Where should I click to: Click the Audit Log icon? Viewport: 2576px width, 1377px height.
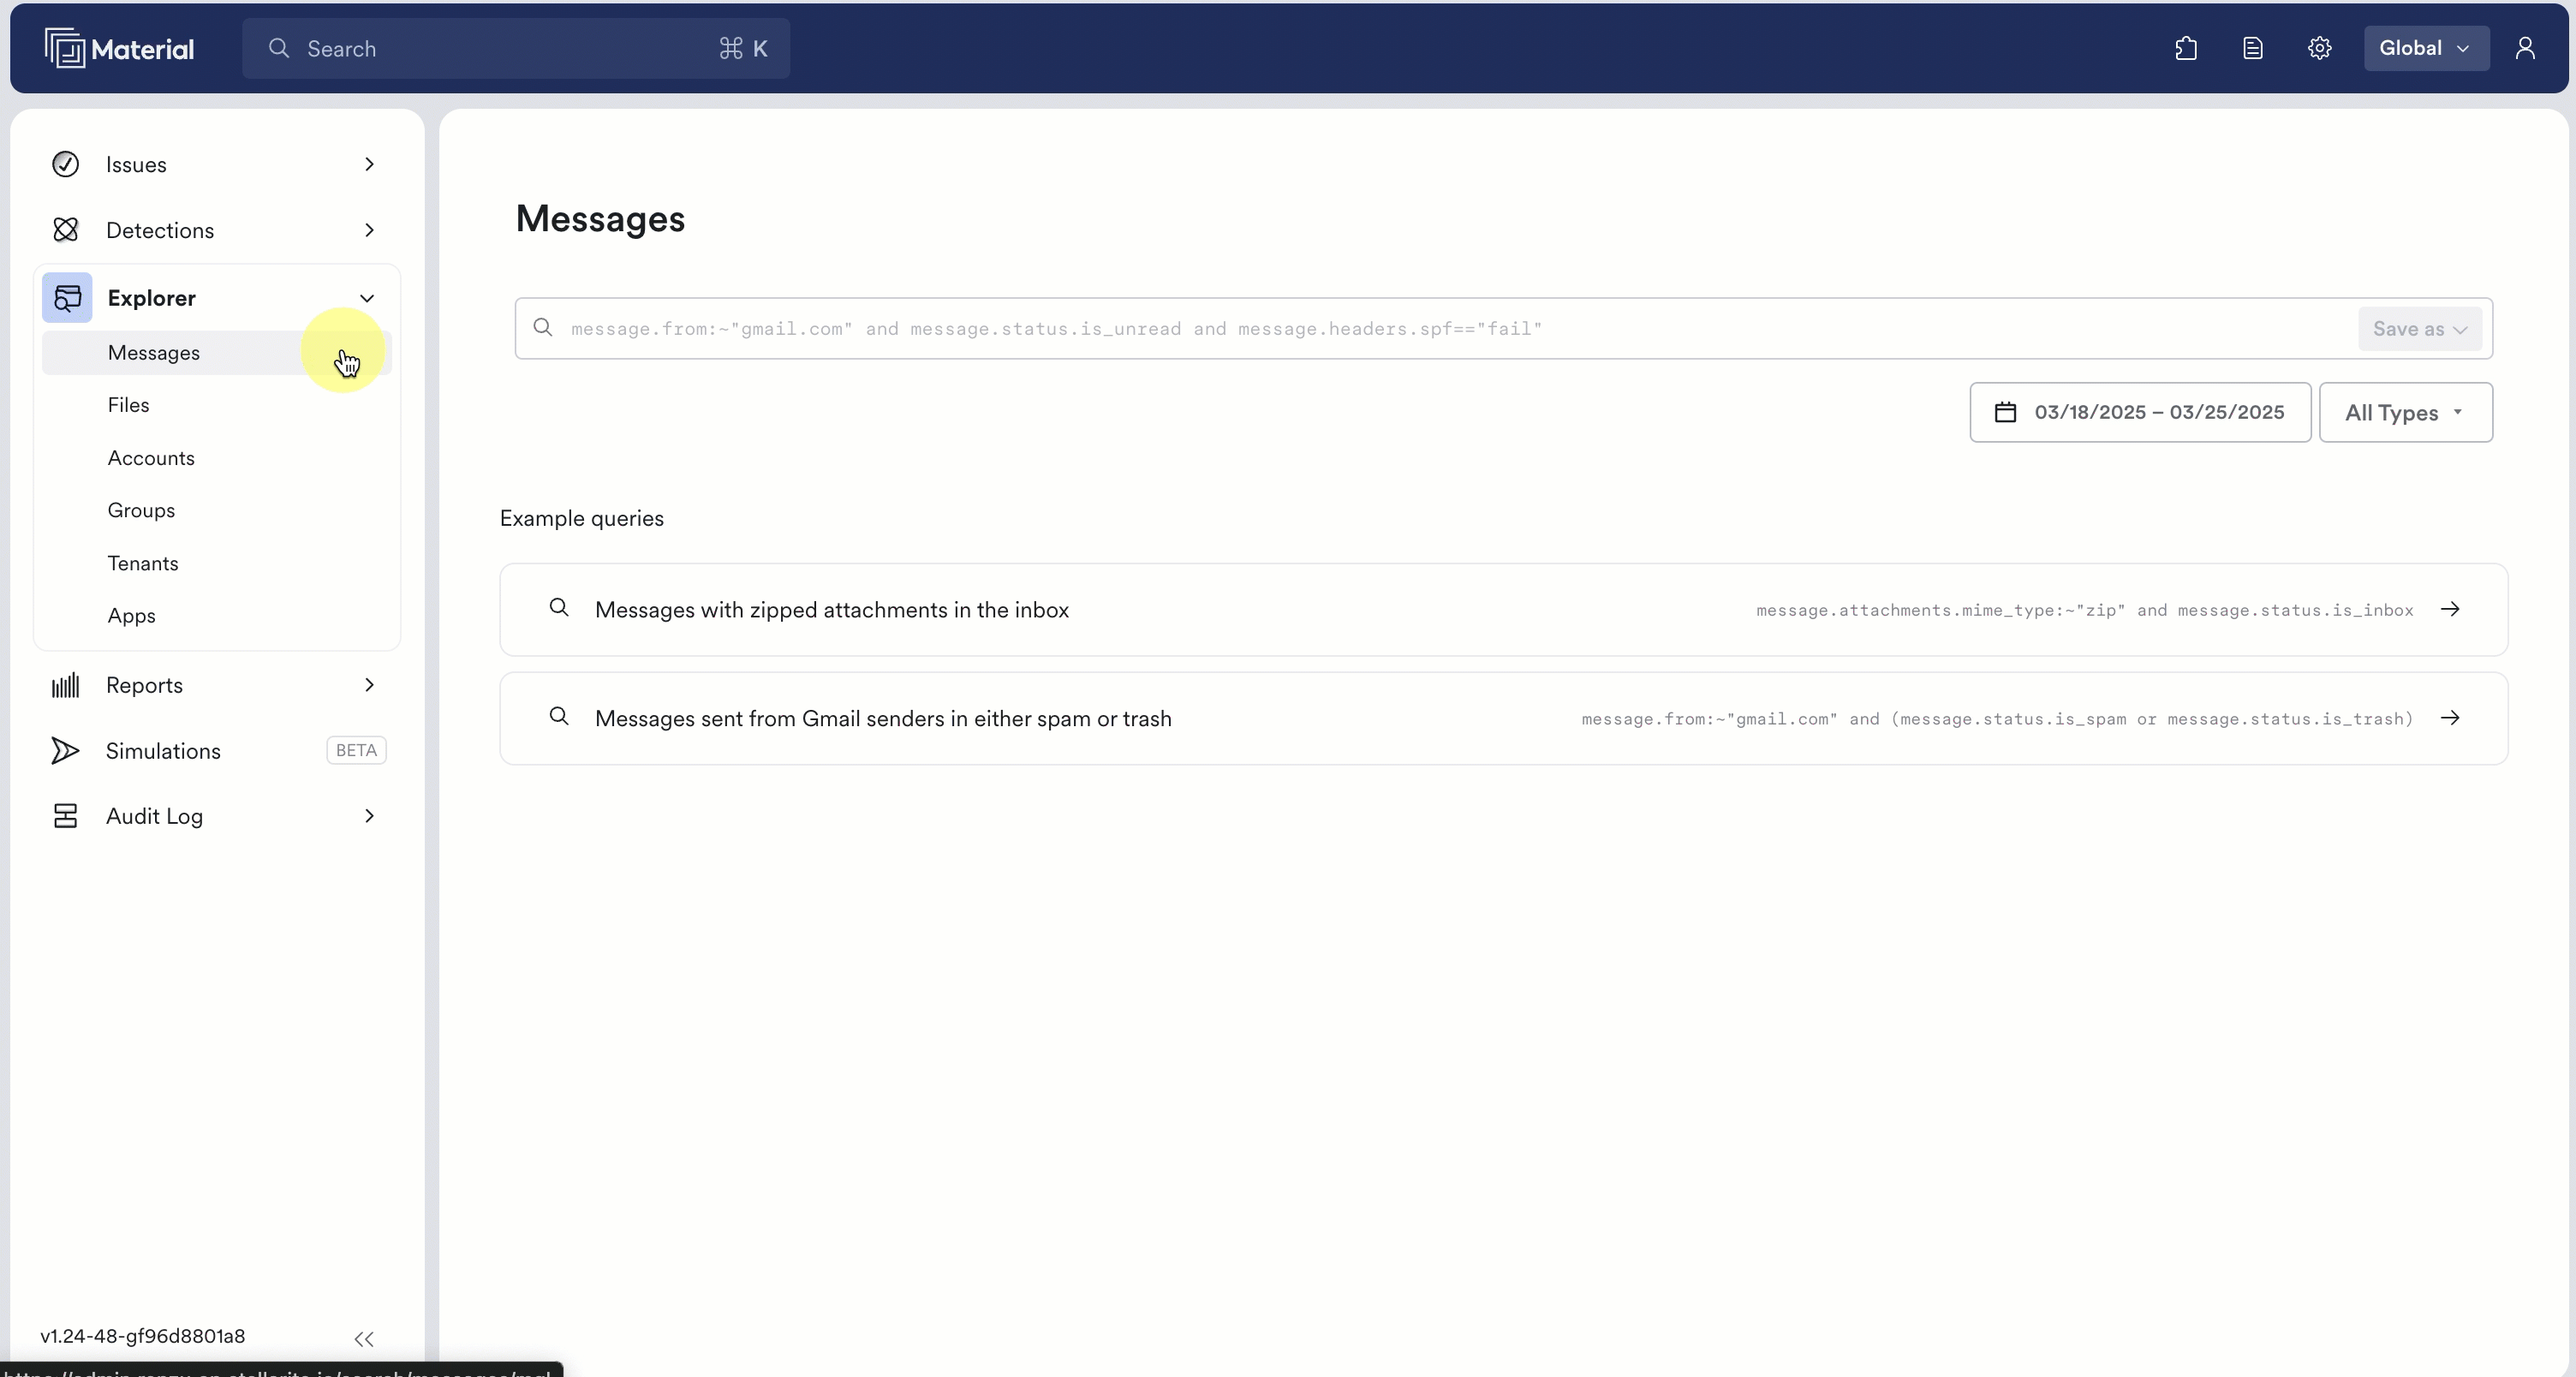tap(66, 816)
